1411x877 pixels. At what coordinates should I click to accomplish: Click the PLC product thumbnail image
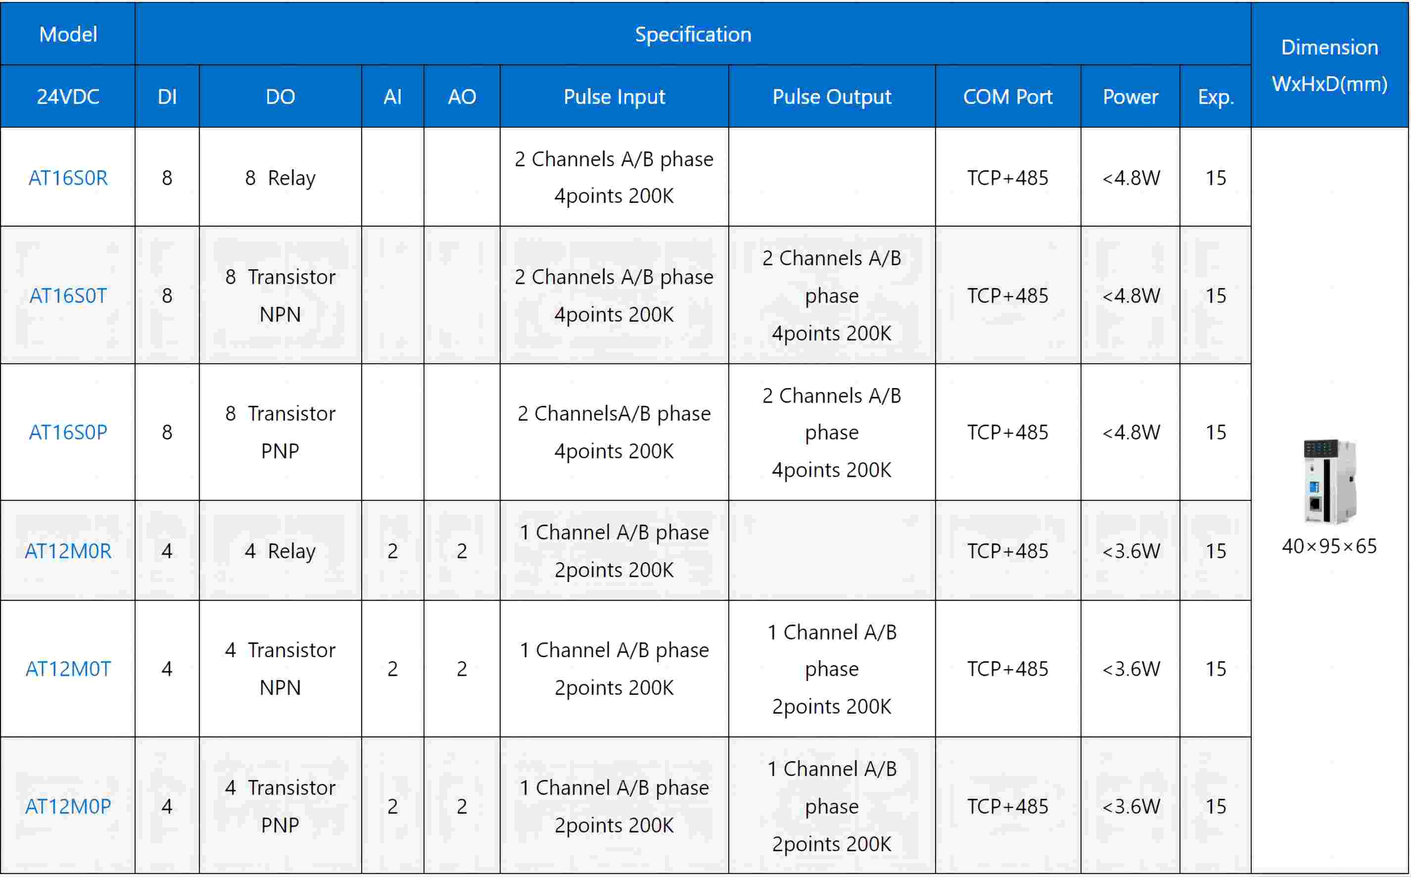pos(1330,482)
